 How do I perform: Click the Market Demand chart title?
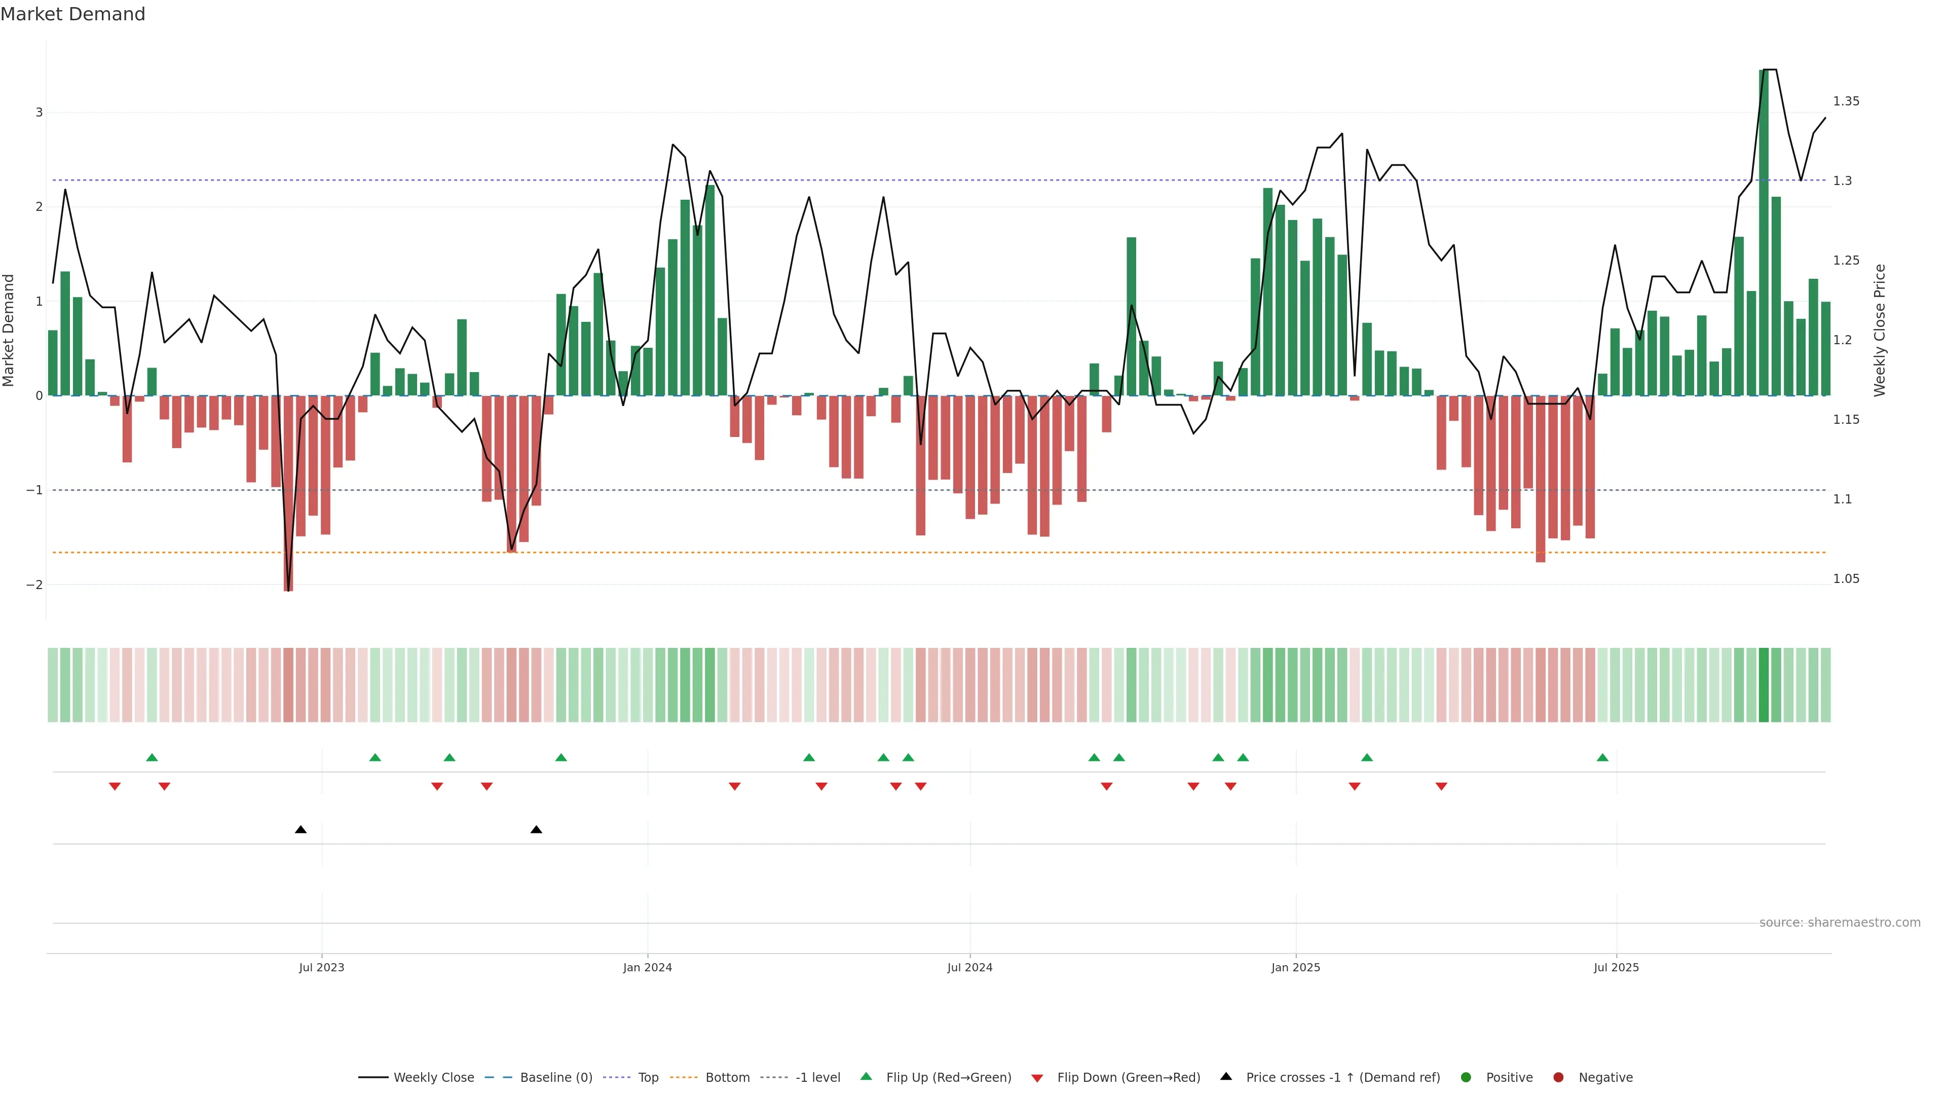click(72, 14)
